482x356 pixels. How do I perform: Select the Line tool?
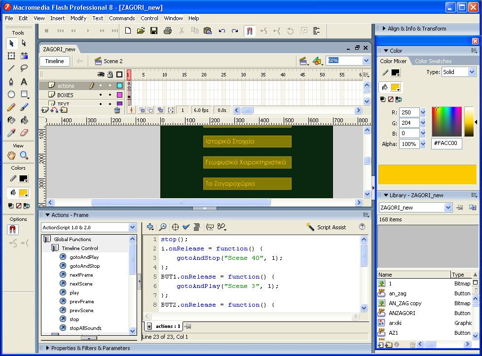click(x=11, y=68)
